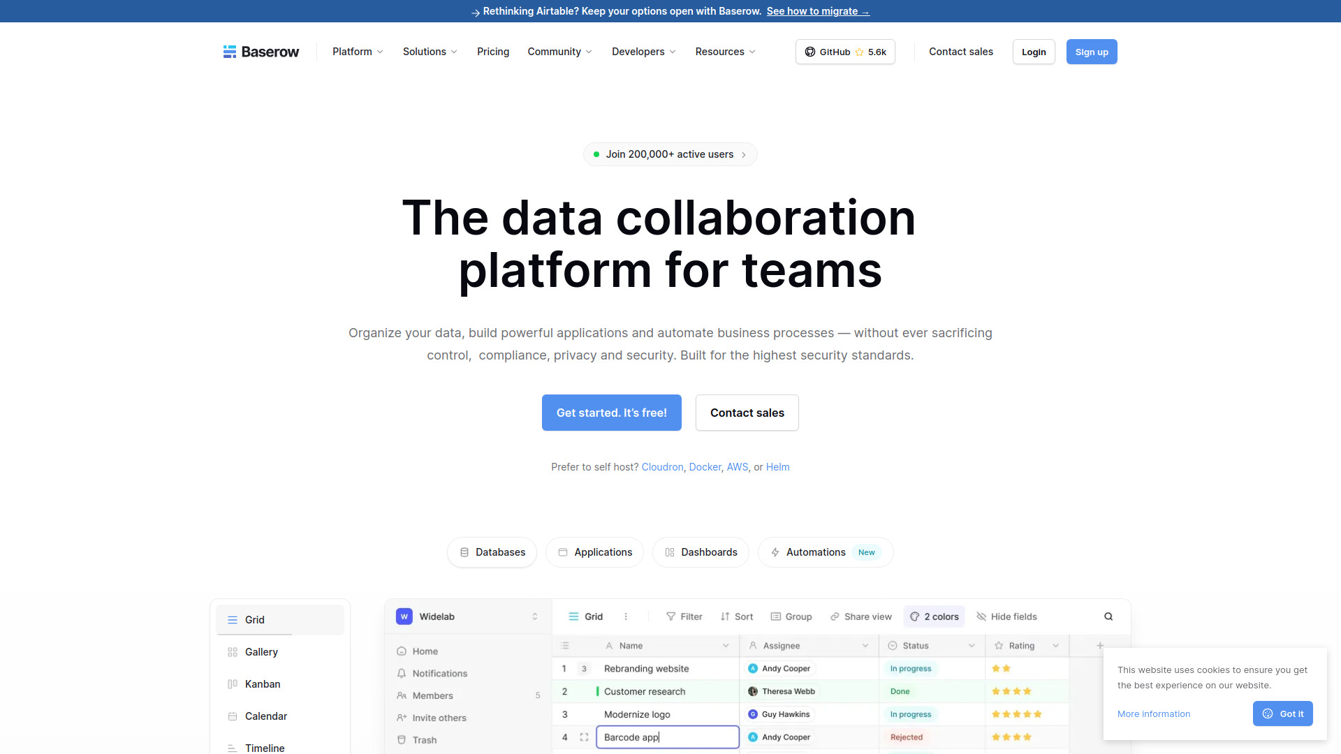
Task: Open the Pricing page
Action: 493,52
